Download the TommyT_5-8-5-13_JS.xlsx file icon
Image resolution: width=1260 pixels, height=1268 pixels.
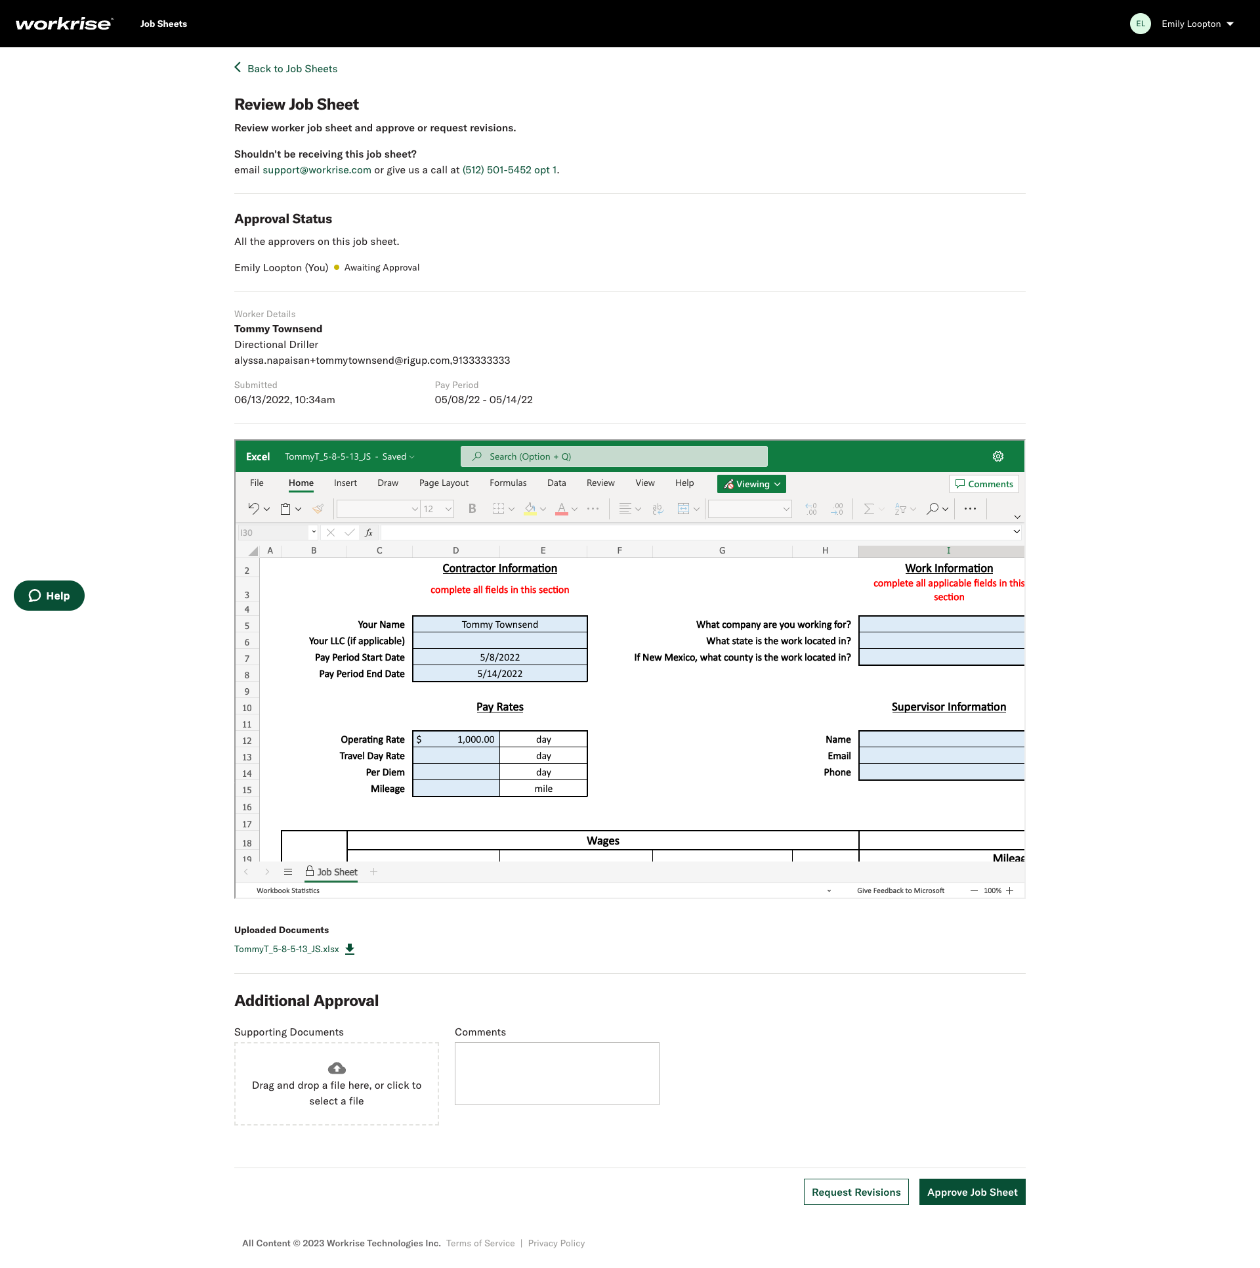click(350, 949)
